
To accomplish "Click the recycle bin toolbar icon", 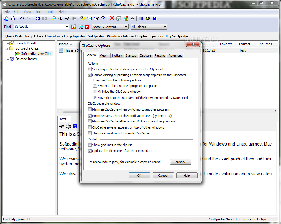I will [119, 18].
